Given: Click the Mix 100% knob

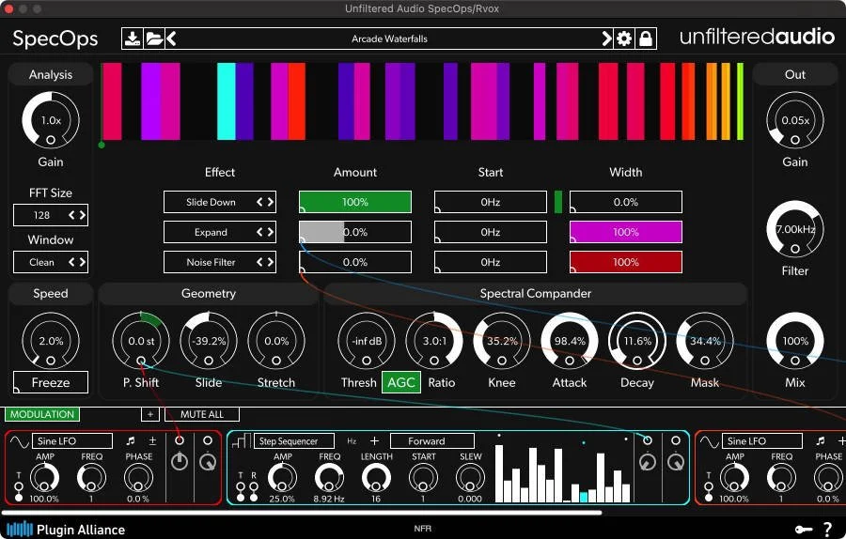Looking at the screenshot, I should (x=795, y=341).
